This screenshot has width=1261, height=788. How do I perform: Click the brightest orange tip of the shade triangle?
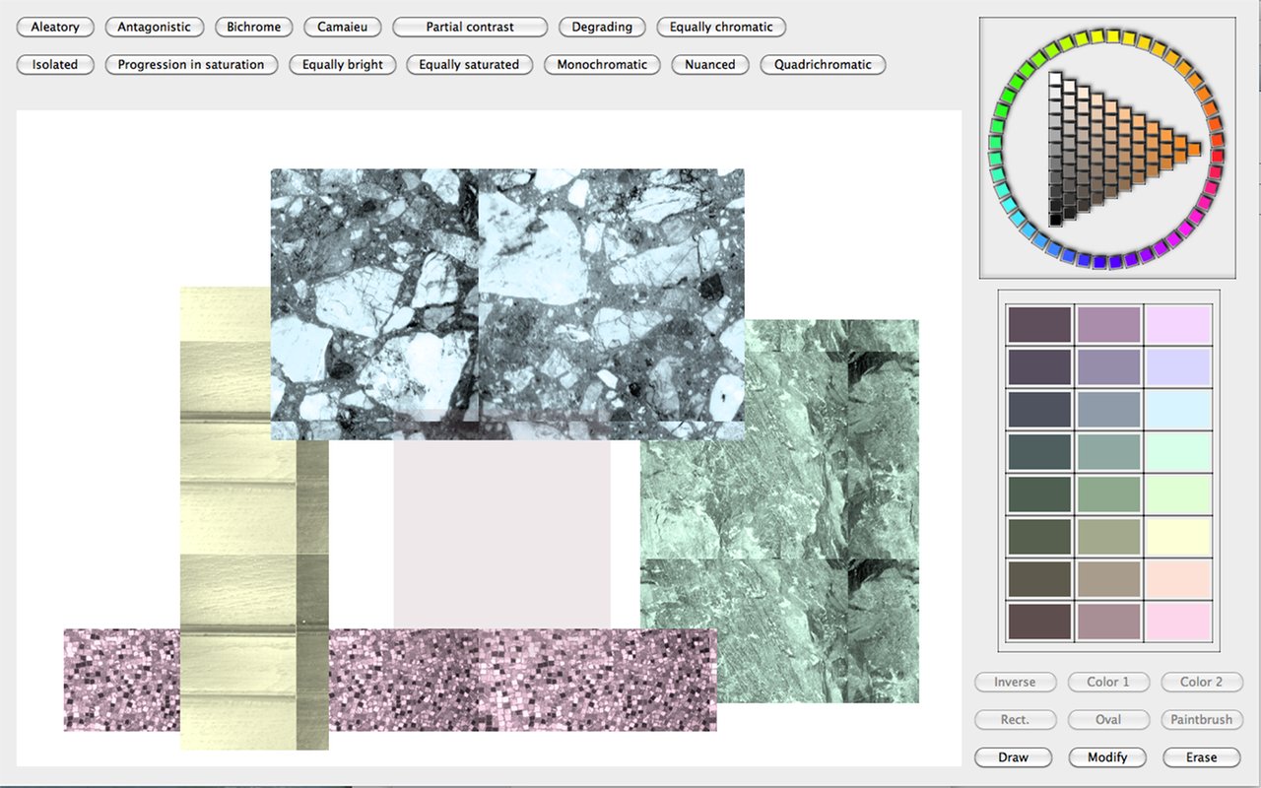pos(1195,149)
